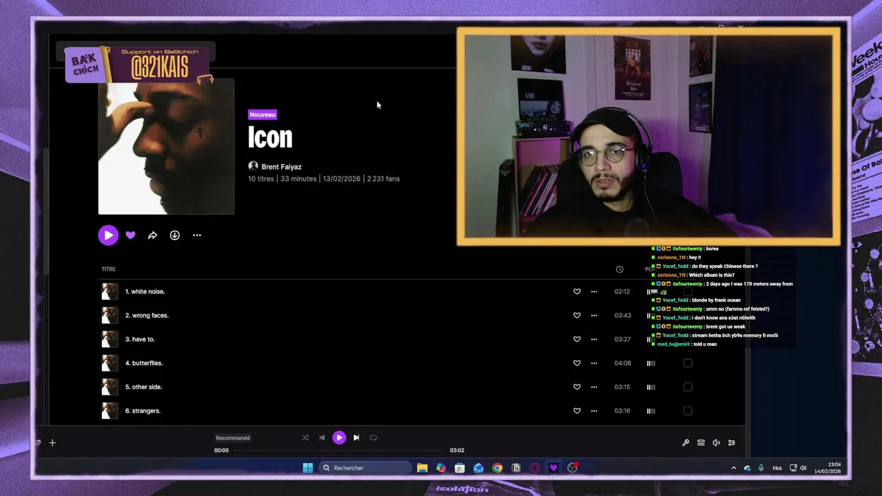Open Google Chrome from the taskbar
This screenshot has height=496, width=882.
[497, 468]
